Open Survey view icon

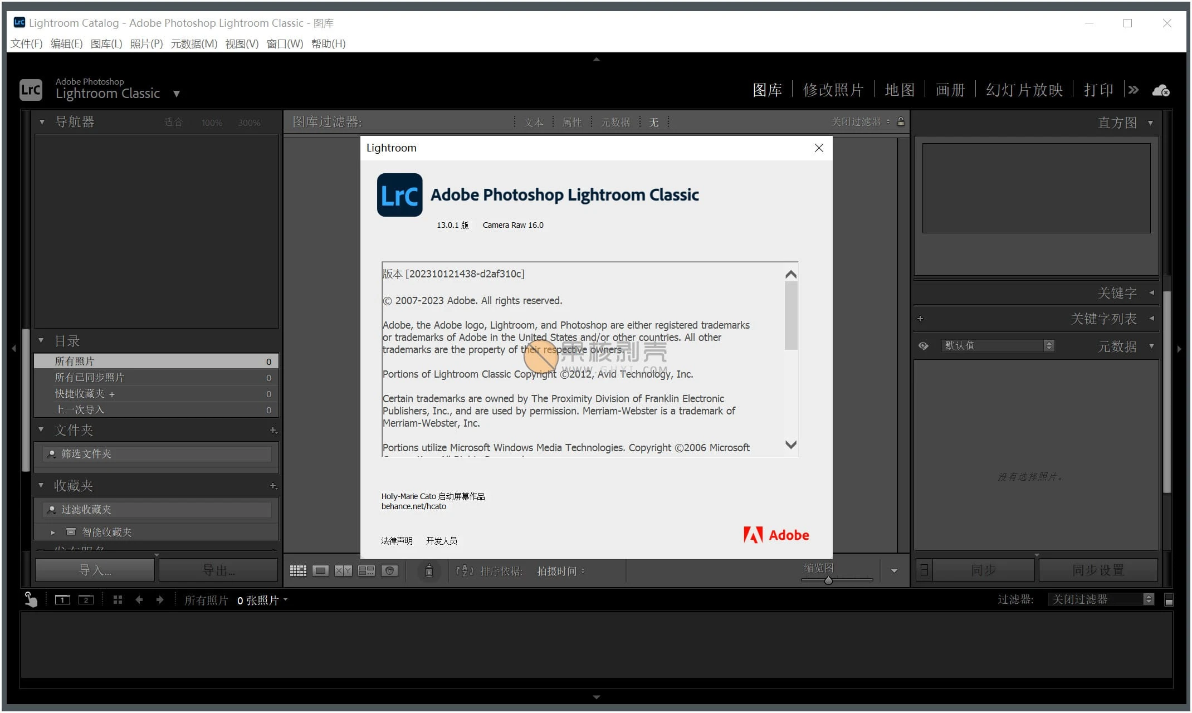click(x=366, y=571)
